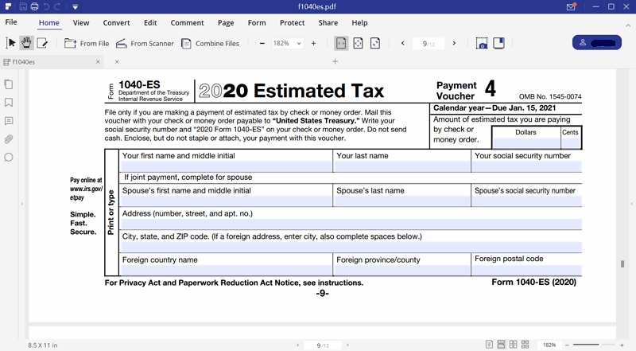Viewport: 636px width, 351px height.
Task: Click the Your social security number field
Action: tap(527, 166)
